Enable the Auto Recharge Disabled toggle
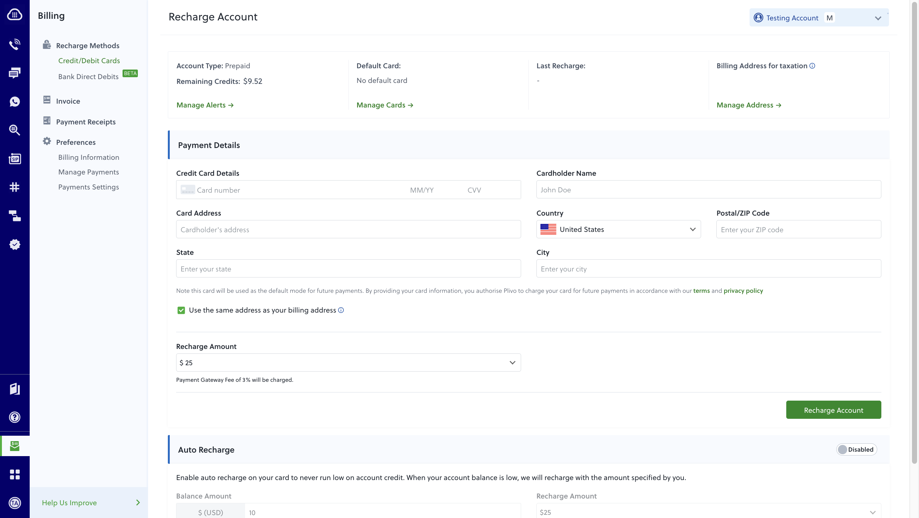919x518 pixels. click(856, 449)
